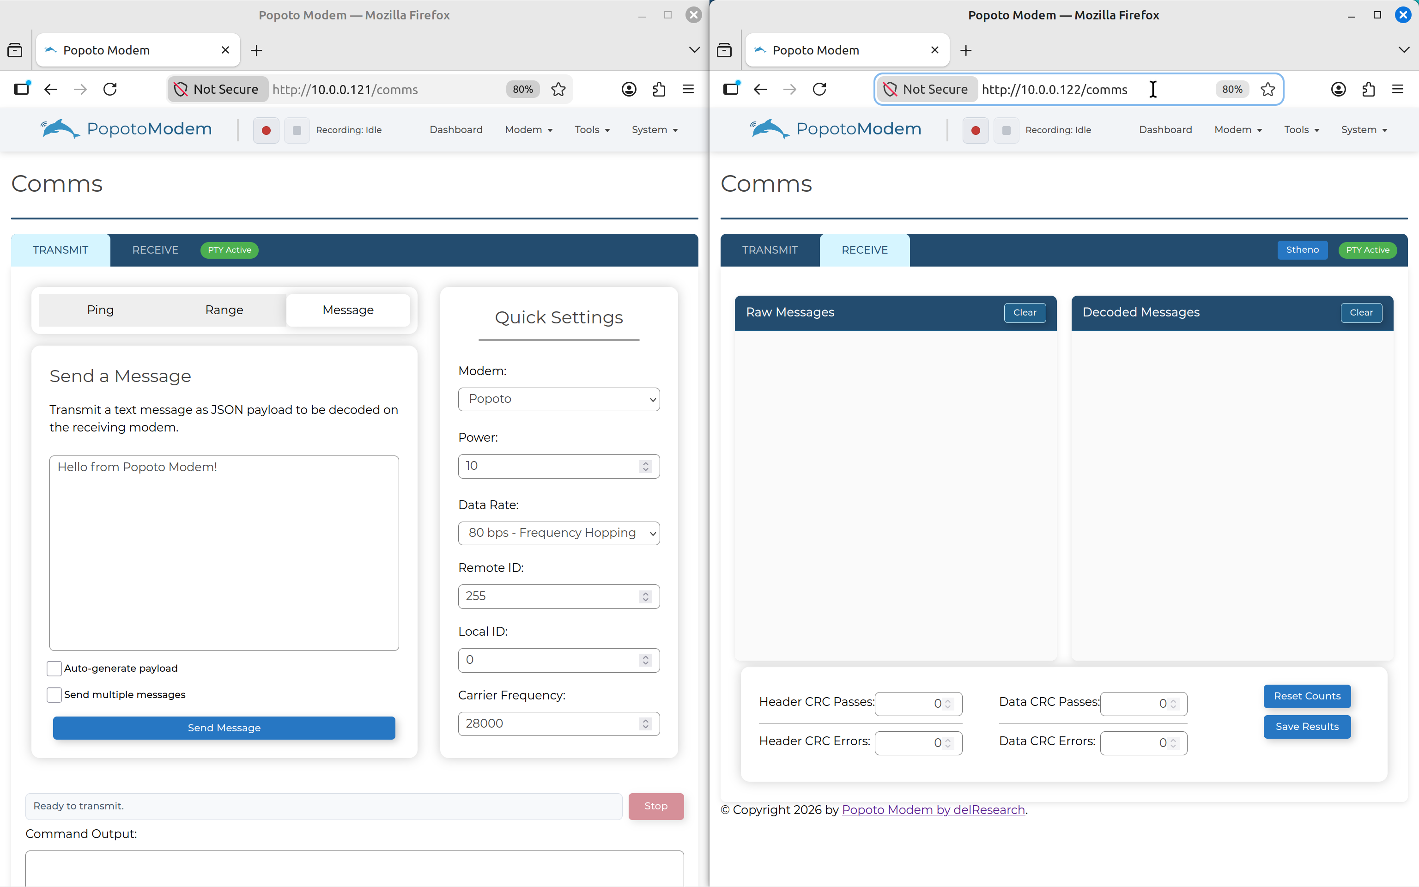Open sidebar toggle in left window toolbar
The image size is (1419, 887).
(x=22, y=89)
